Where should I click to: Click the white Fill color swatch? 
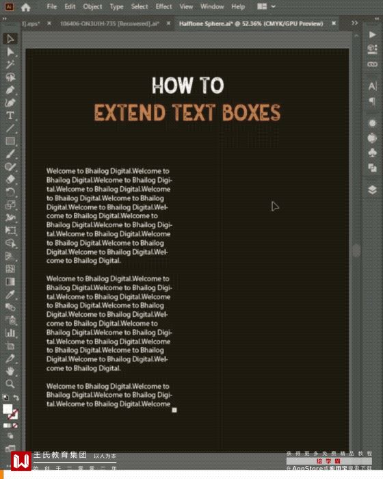click(8, 409)
